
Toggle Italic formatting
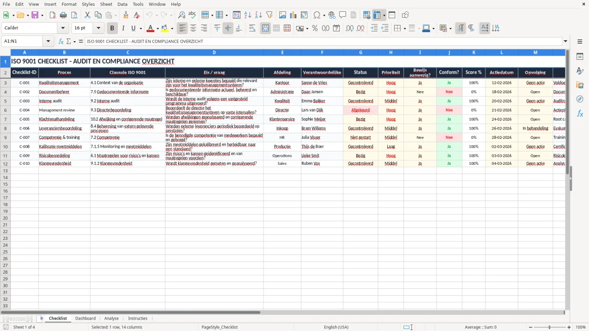tap(123, 28)
